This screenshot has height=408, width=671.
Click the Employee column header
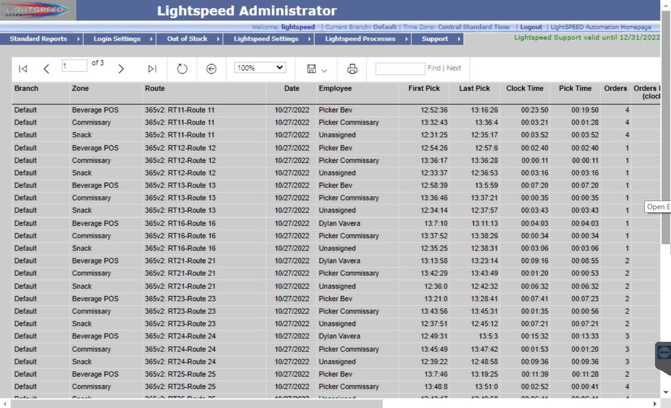click(x=335, y=89)
